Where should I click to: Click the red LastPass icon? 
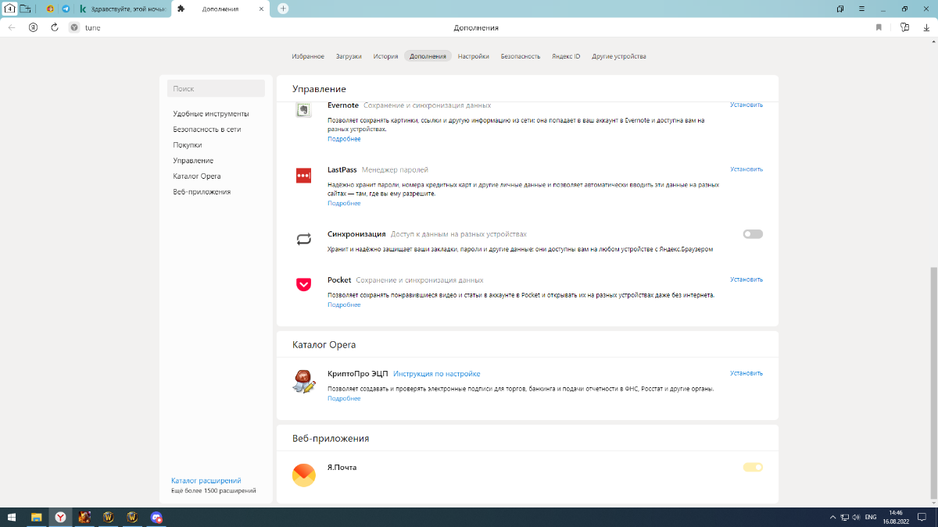[304, 176]
